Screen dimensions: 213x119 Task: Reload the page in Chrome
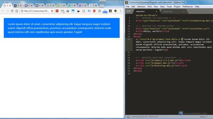click(x=12, y=11)
